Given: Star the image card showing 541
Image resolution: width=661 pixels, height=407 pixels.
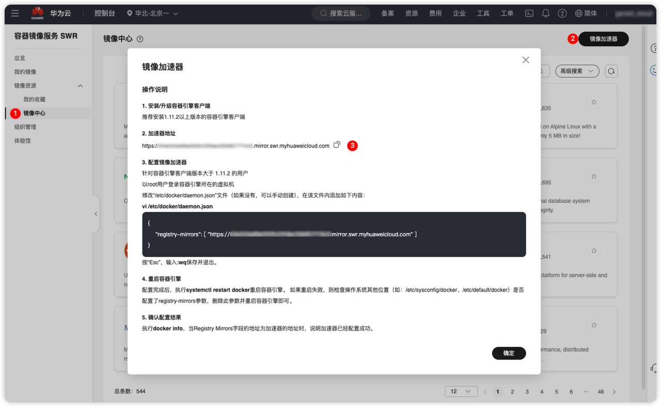Looking at the screenshot, I should coord(594,251).
